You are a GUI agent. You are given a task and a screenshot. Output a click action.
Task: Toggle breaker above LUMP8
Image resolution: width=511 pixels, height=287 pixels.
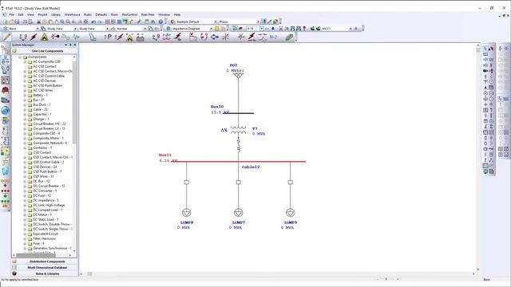tap(186, 183)
